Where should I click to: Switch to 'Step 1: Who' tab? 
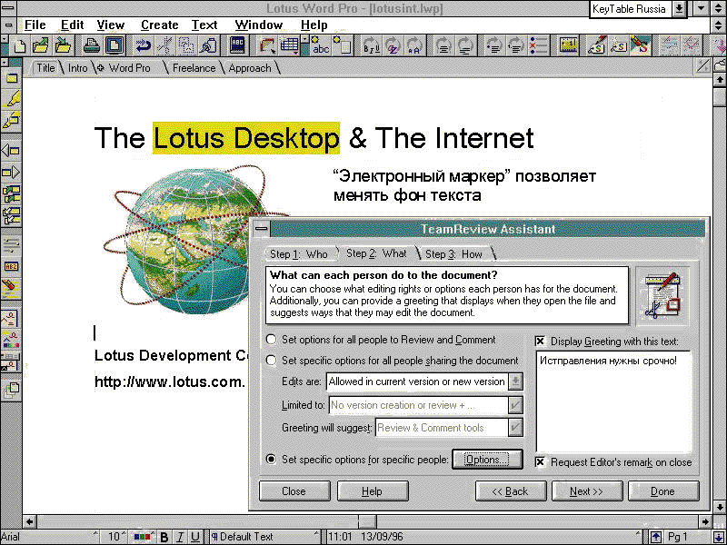pyautogui.click(x=299, y=254)
